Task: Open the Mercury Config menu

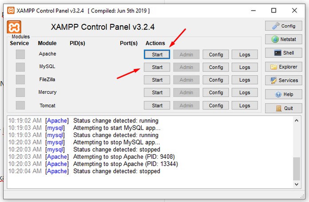Action: (x=216, y=92)
